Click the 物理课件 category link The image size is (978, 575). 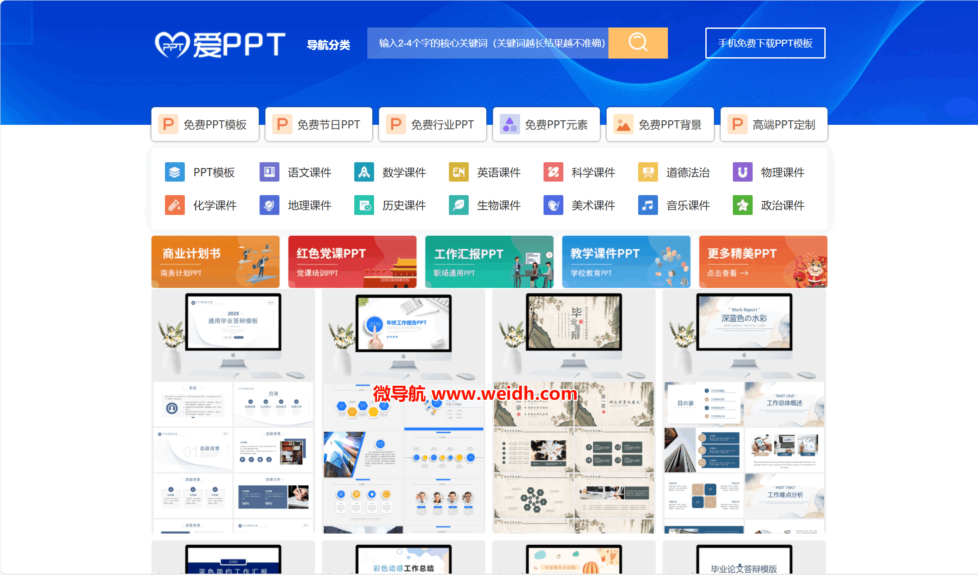[783, 172]
